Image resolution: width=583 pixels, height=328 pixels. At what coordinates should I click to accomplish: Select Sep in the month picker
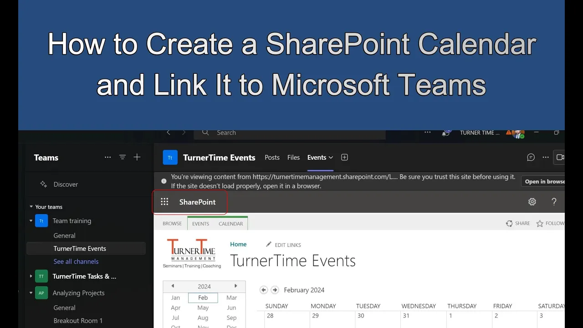(232, 318)
